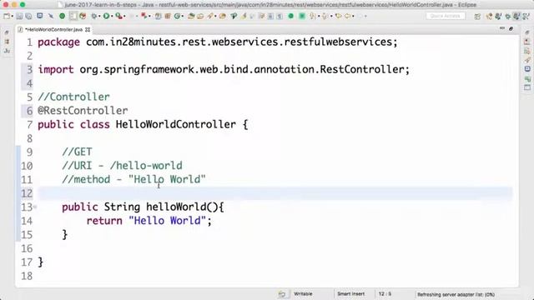This screenshot has height=300, width=534.
Task: Click the green circle icon before green square
Action: [x=291, y=16]
